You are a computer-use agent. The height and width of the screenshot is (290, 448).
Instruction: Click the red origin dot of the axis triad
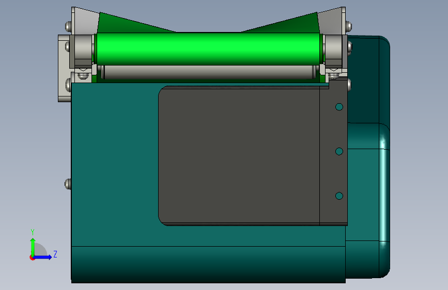32,257
